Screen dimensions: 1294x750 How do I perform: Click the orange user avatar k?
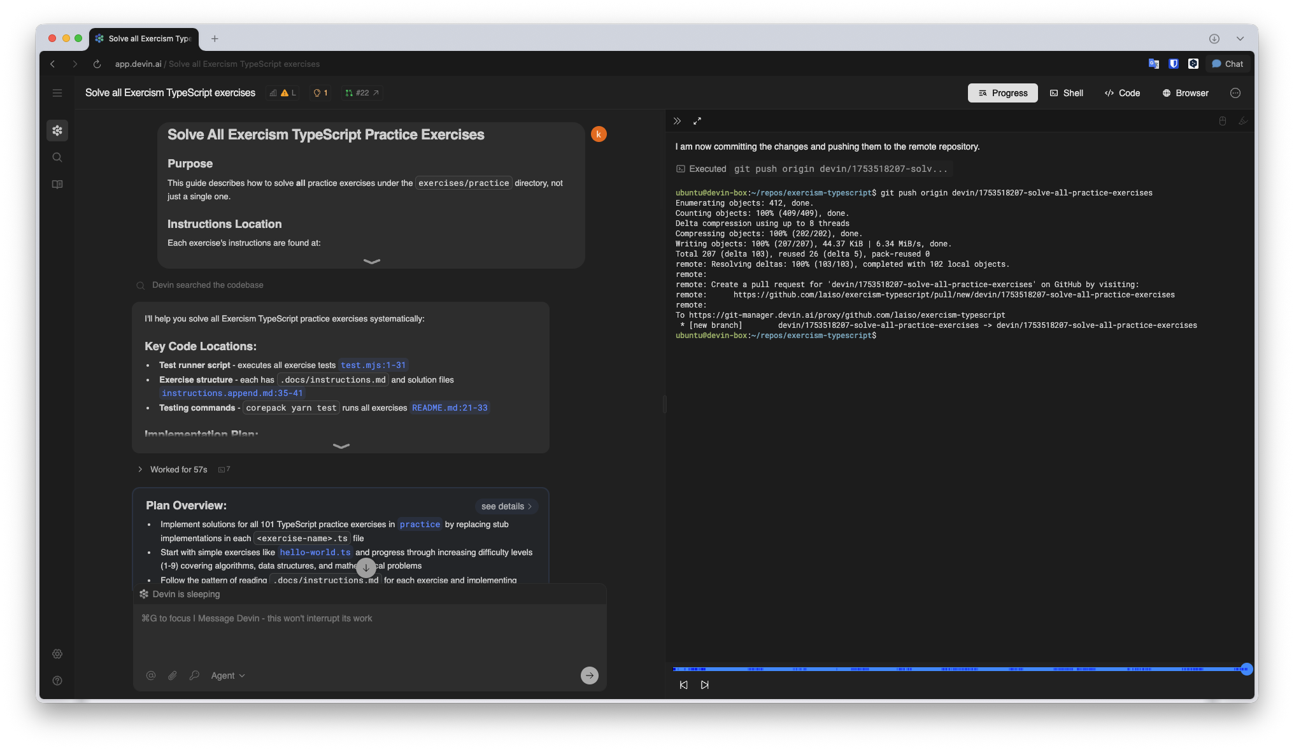point(599,134)
